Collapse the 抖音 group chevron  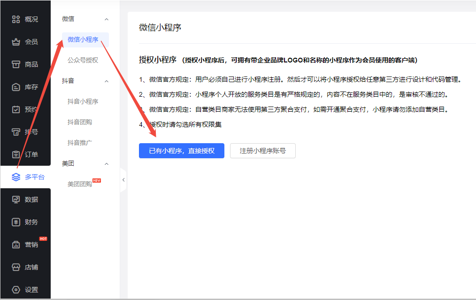click(107, 81)
